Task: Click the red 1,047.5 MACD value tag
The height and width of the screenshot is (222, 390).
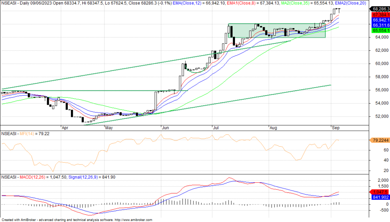Action: 380,192
